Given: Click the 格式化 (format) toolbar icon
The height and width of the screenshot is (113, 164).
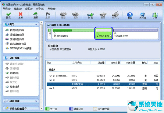Looking at the screenshot, I should pos(116,15).
